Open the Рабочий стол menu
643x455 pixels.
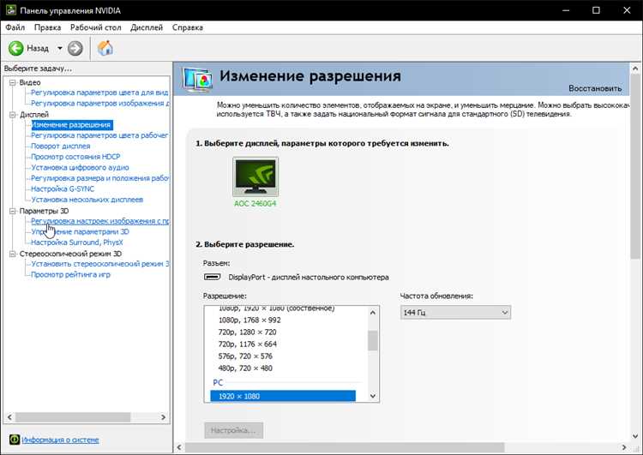(x=95, y=27)
